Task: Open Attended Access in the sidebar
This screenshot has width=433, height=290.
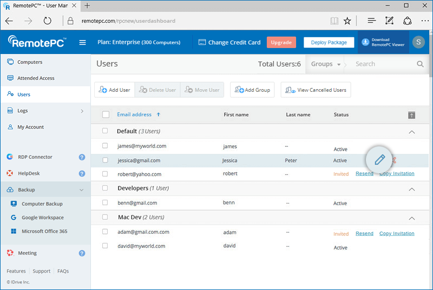Action: coord(36,78)
